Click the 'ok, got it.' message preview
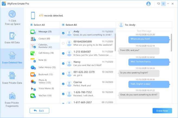Image resolution: width=178 pixels, height=118 pixels. 78,75
